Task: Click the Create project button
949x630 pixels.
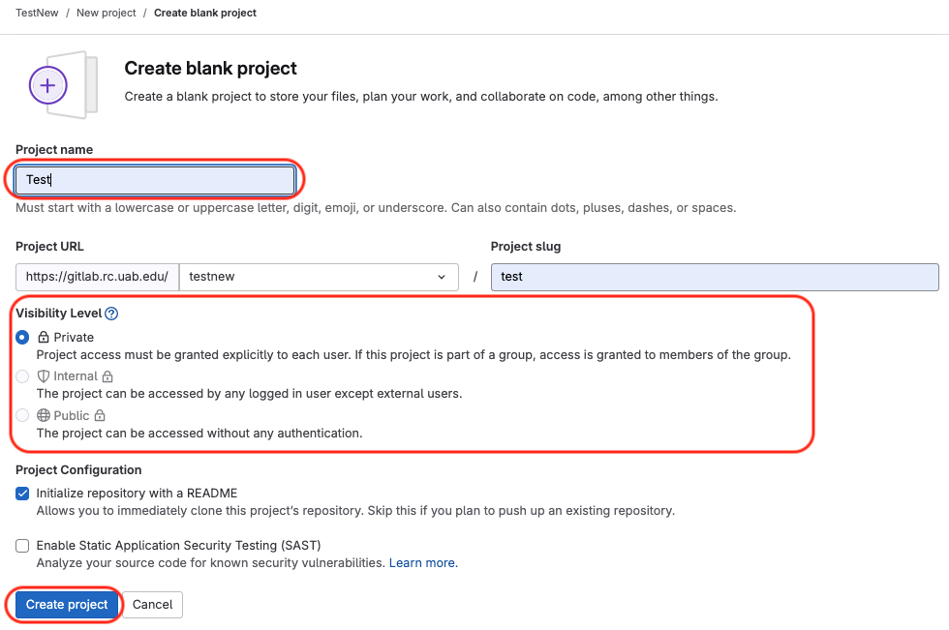Action: 67,605
